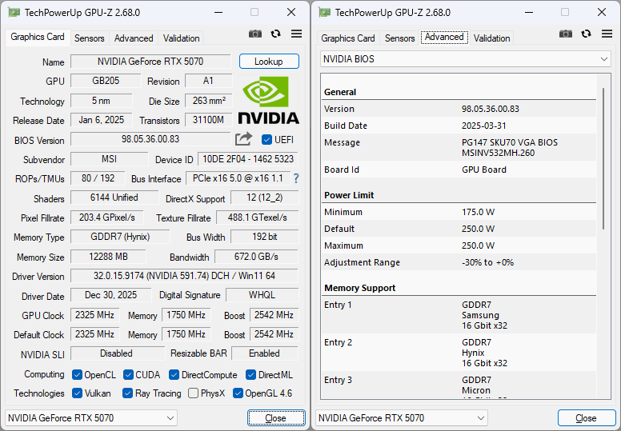Toggle the Vulkan checkbox
Viewport: 621px width, 431px height.
pyautogui.click(x=78, y=393)
